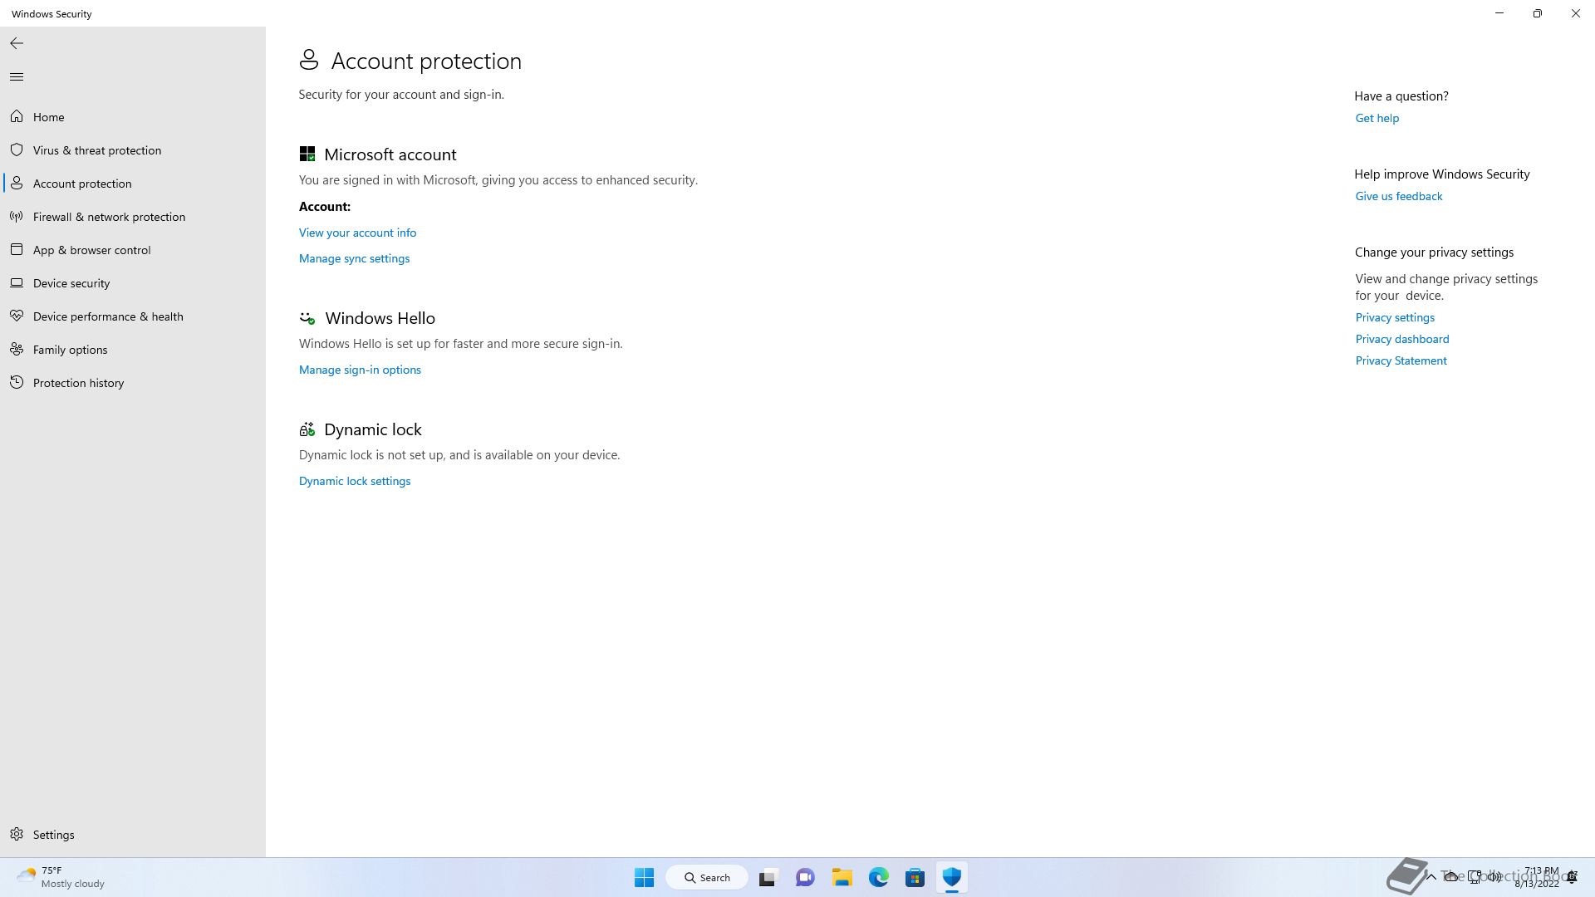This screenshot has height=897, width=1595.
Task: Open Home from sidebar
Action: coord(48,117)
